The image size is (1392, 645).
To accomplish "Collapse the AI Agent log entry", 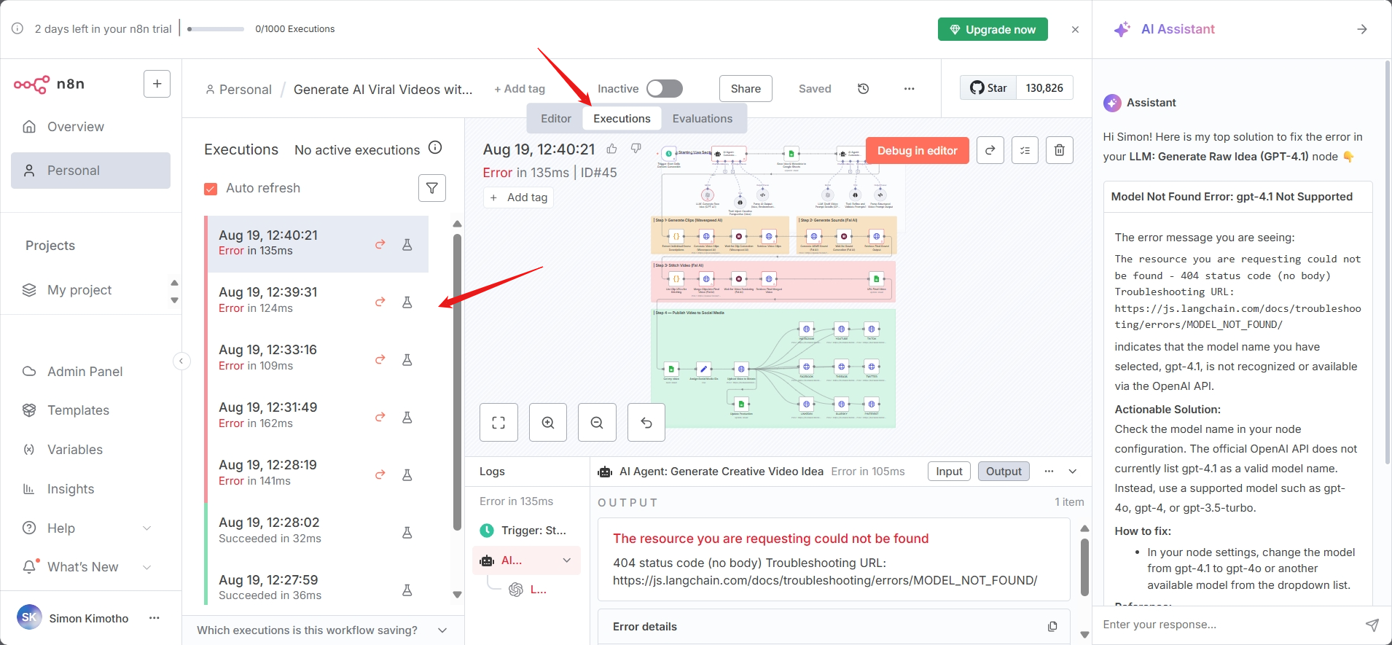I will coord(567,560).
